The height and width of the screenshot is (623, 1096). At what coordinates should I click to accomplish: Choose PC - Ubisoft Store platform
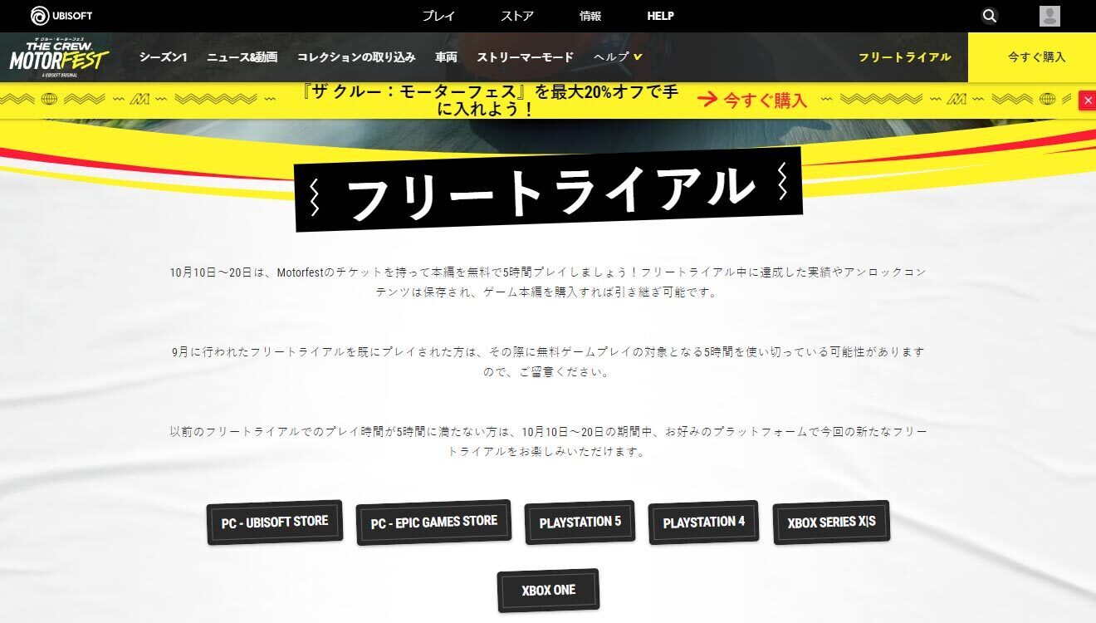275,522
